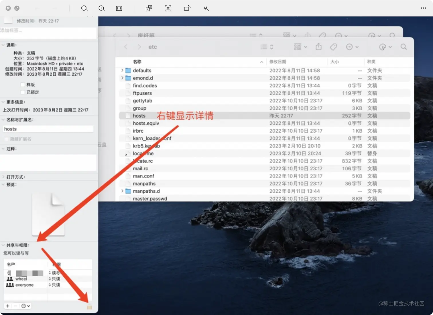The image size is (433, 315).
Task: Open the permissions action menu dropdown
Action: coord(26,306)
